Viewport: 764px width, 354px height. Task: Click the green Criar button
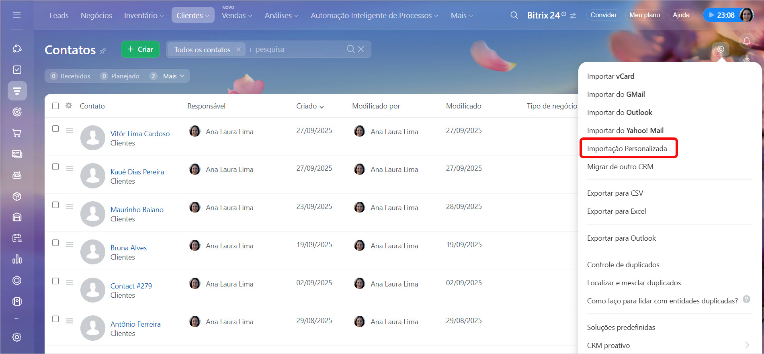[140, 49]
